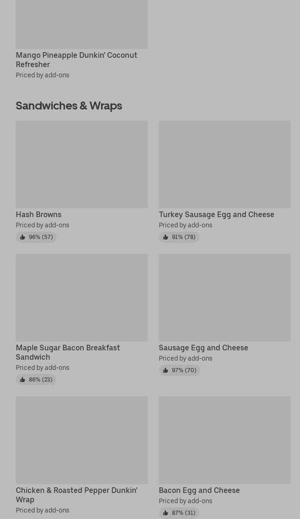Image resolution: width=300 pixels, height=519 pixels.
Task: Click the Maple Sugar Bacon thumbs-up icon
Action: click(22, 380)
